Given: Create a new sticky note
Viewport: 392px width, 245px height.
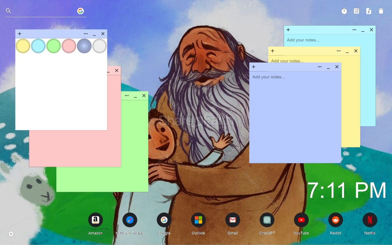Looking at the screenshot, I should pyautogui.click(x=369, y=11).
